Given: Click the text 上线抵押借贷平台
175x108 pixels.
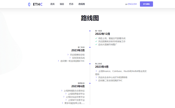Looking at the screenshot, I should tap(76, 94).
